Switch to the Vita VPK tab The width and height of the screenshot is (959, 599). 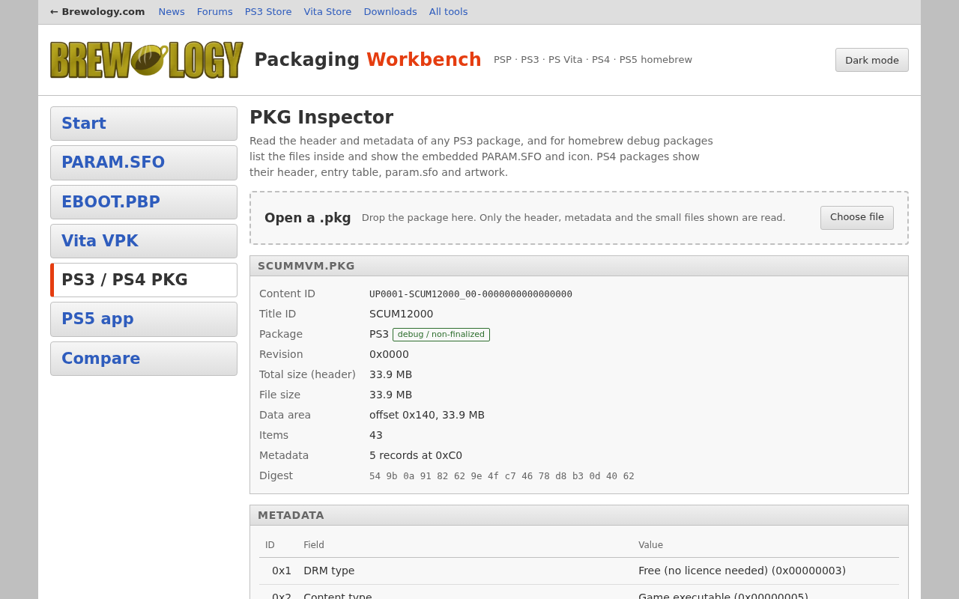tap(144, 241)
